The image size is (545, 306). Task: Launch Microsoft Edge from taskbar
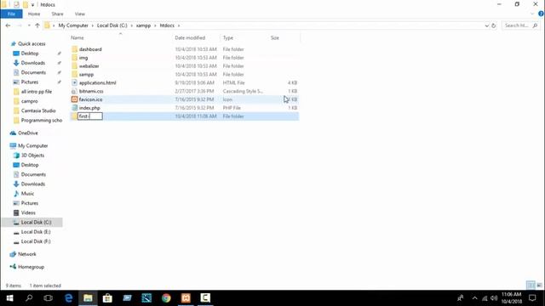tap(68, 298)
